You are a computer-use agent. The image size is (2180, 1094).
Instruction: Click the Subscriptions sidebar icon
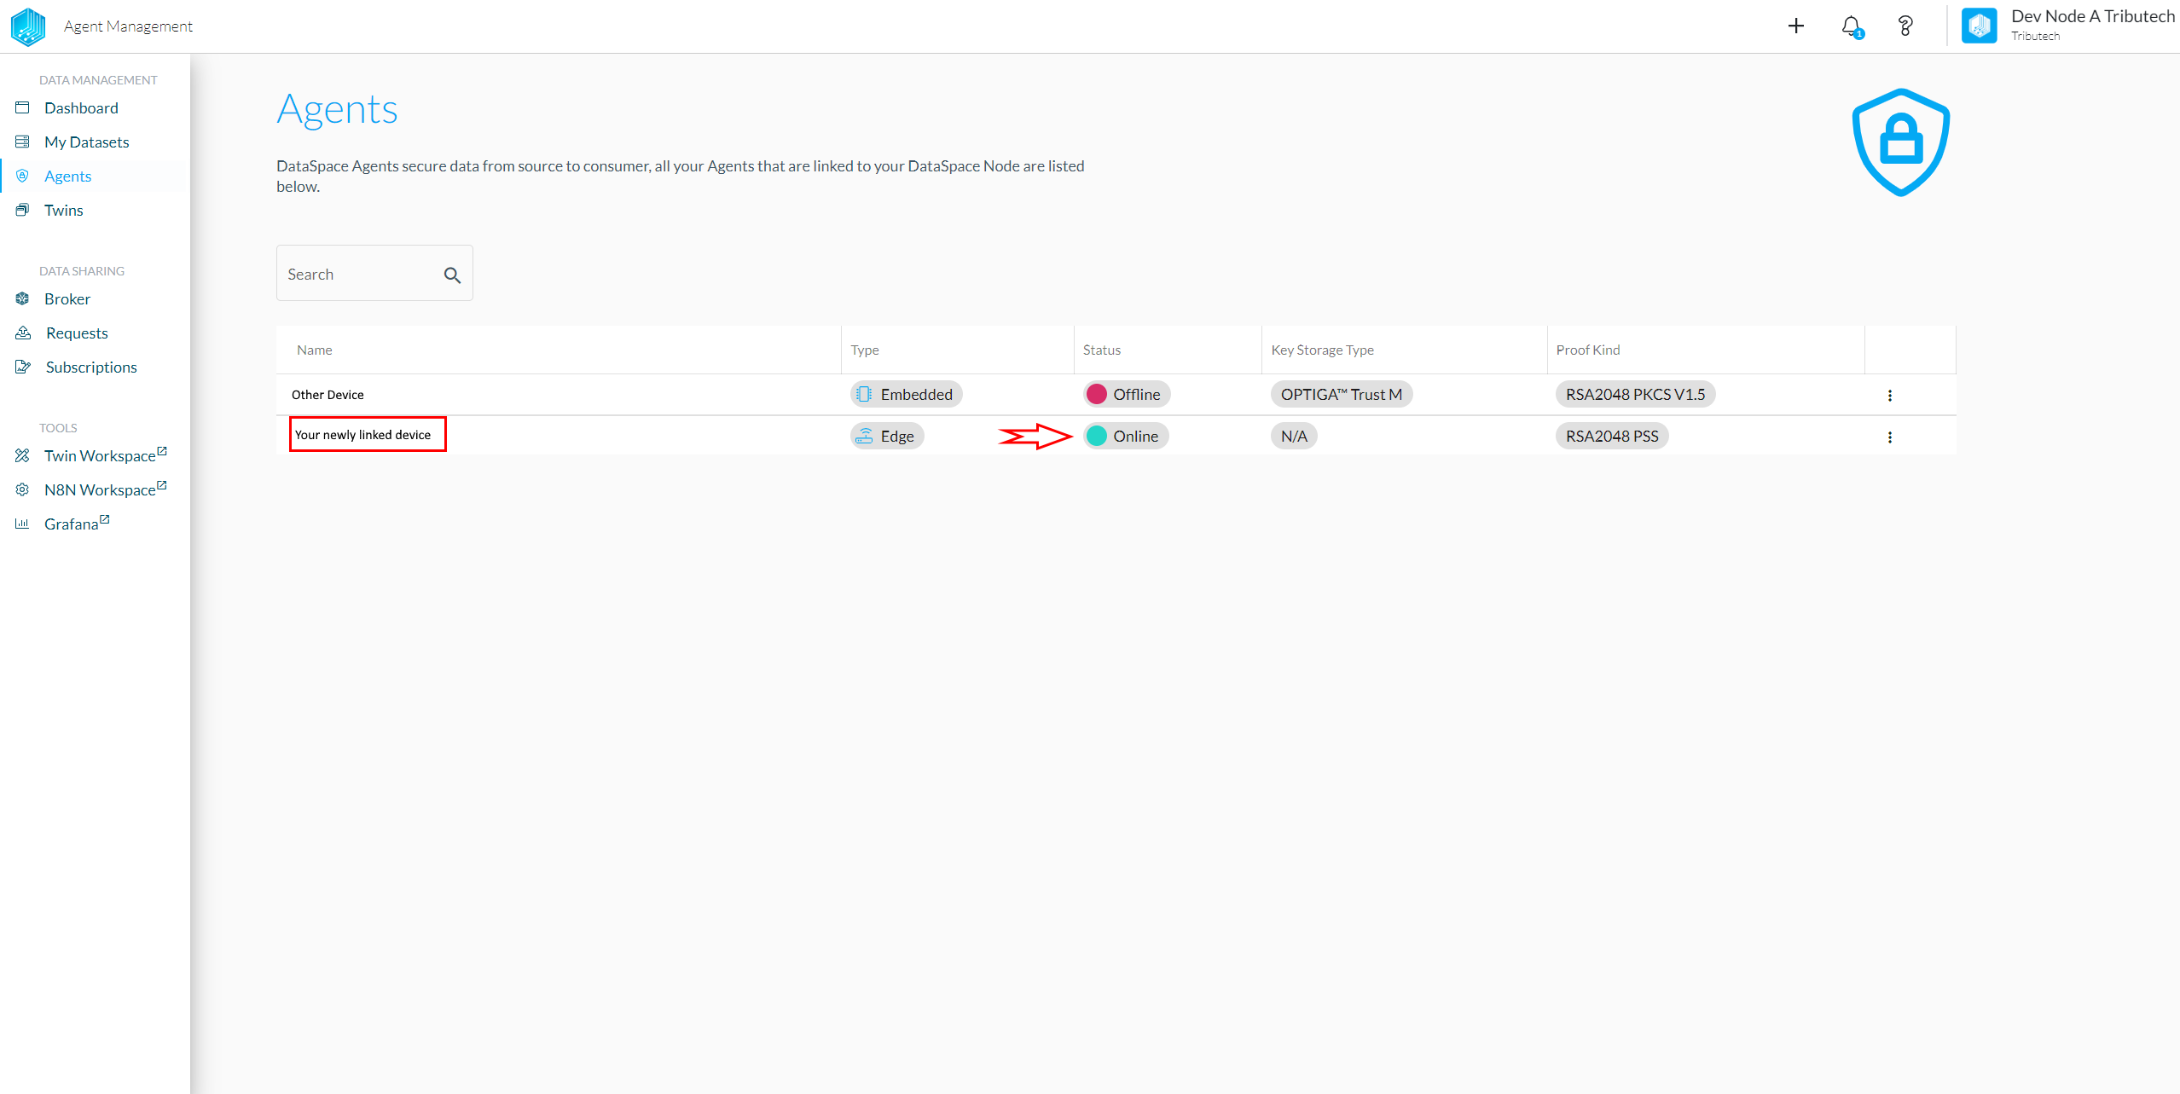23,367
